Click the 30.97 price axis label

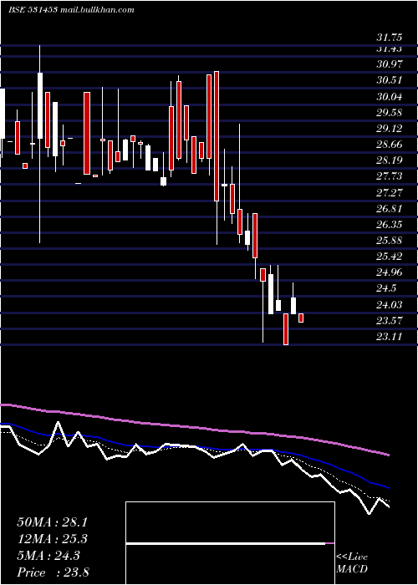click(390, 64)
